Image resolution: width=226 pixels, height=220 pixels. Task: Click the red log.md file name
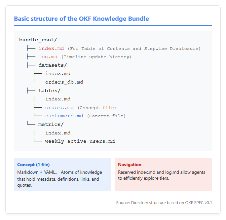pos(48,56)
